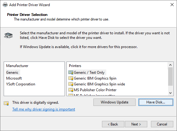The width and height of the screenshot is (177, 131).
Task: Click the MS Publisher Color Printer icon
Action: [x=71, y=90]
